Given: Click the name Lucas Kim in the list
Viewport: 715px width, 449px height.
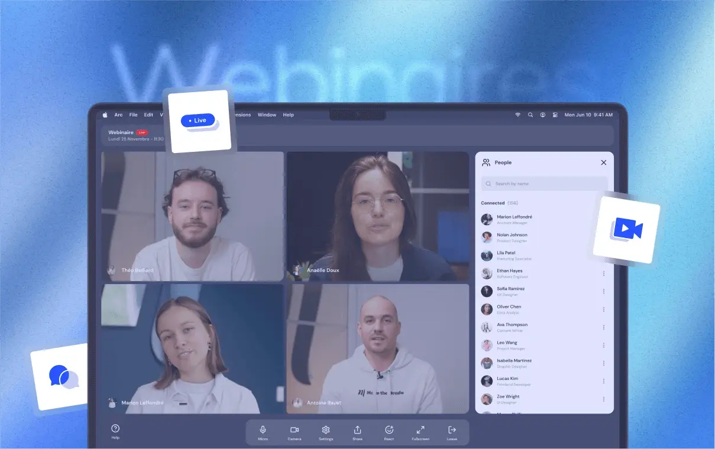Looking at the screenshot, I should (507, 379).
